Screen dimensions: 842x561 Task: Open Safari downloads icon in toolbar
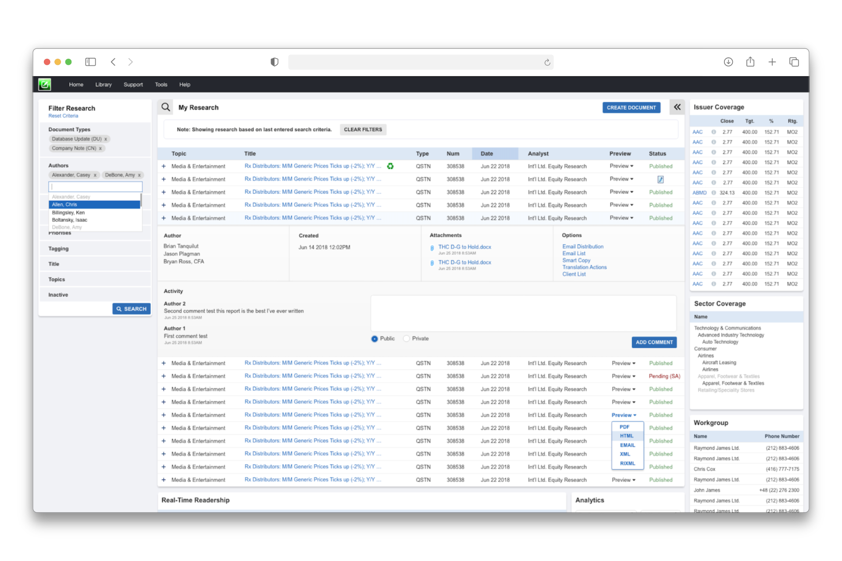click(x=728, y=62)
